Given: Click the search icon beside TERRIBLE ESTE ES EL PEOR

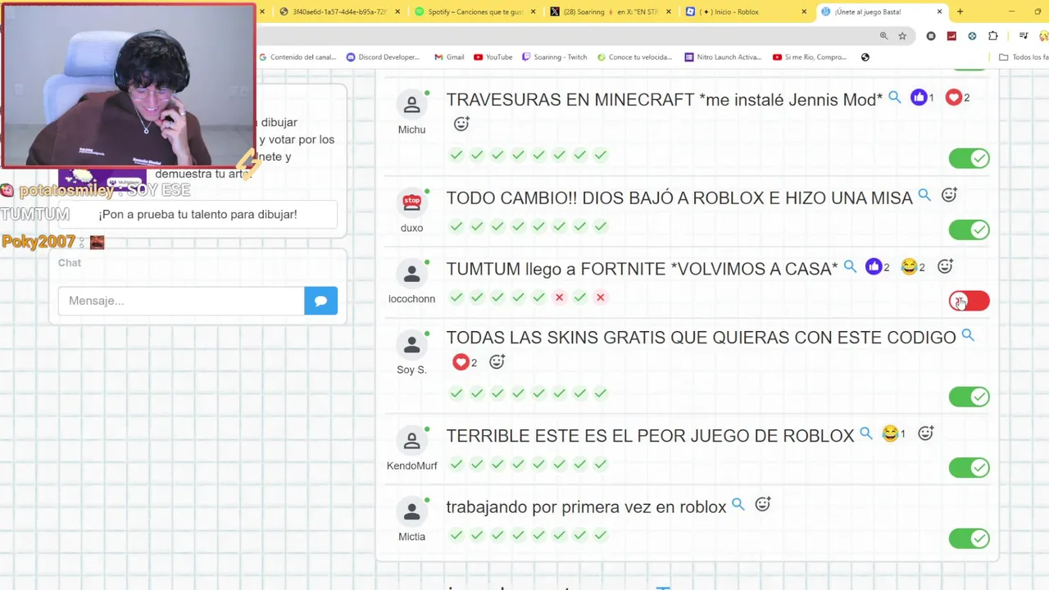Looking at the screenshot, I should (x=865, y=433).
